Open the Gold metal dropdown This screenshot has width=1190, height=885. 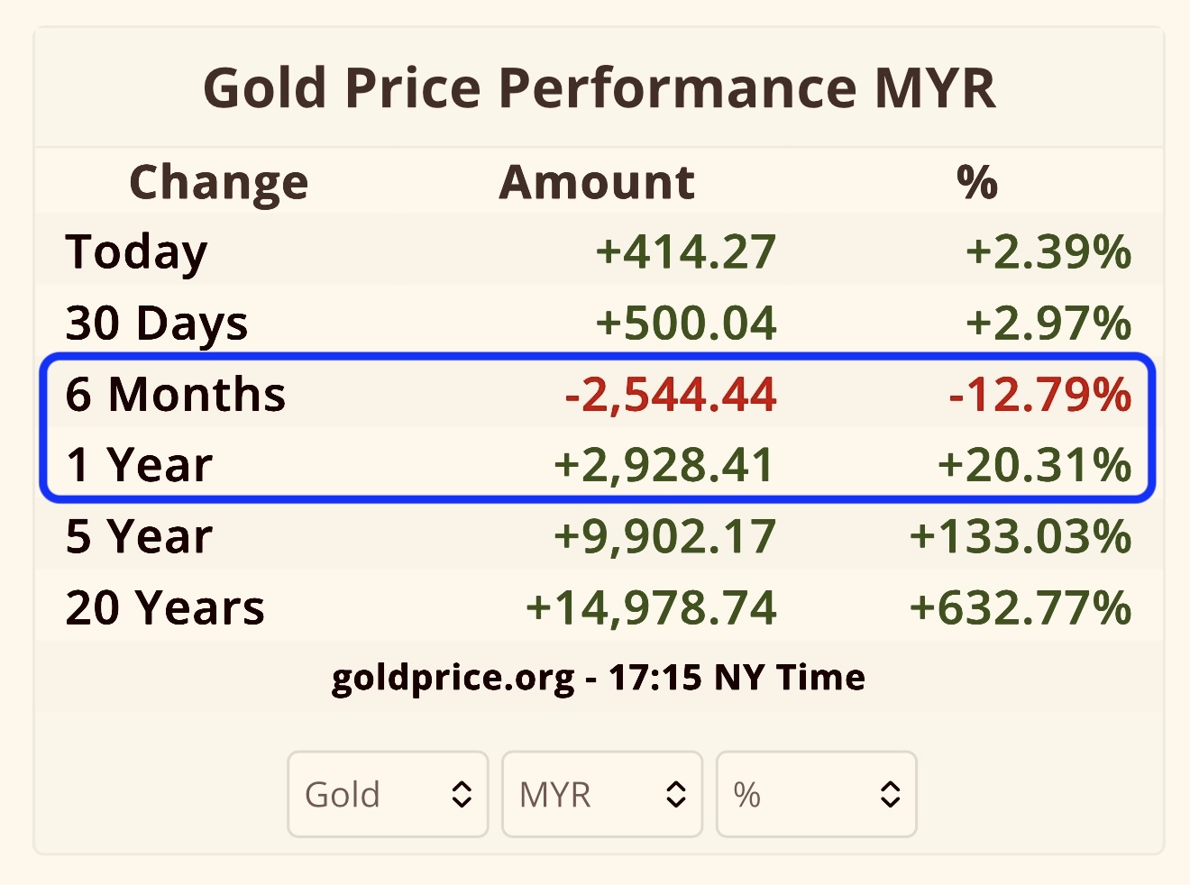pos(388,794)
